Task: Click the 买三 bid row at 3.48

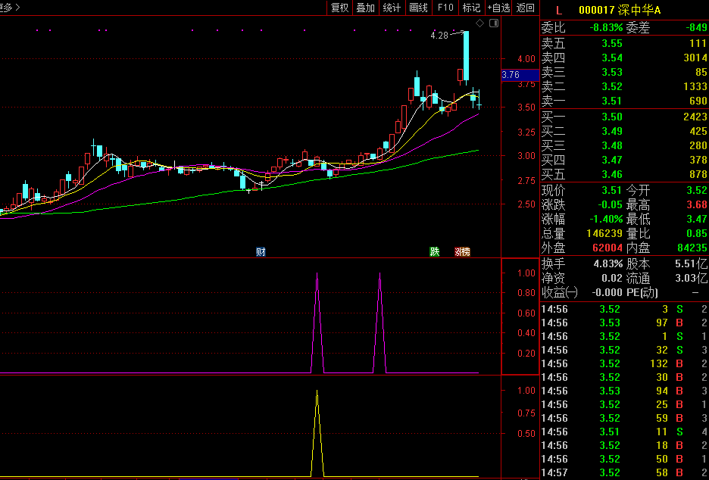Action: (x=624, y=145)
